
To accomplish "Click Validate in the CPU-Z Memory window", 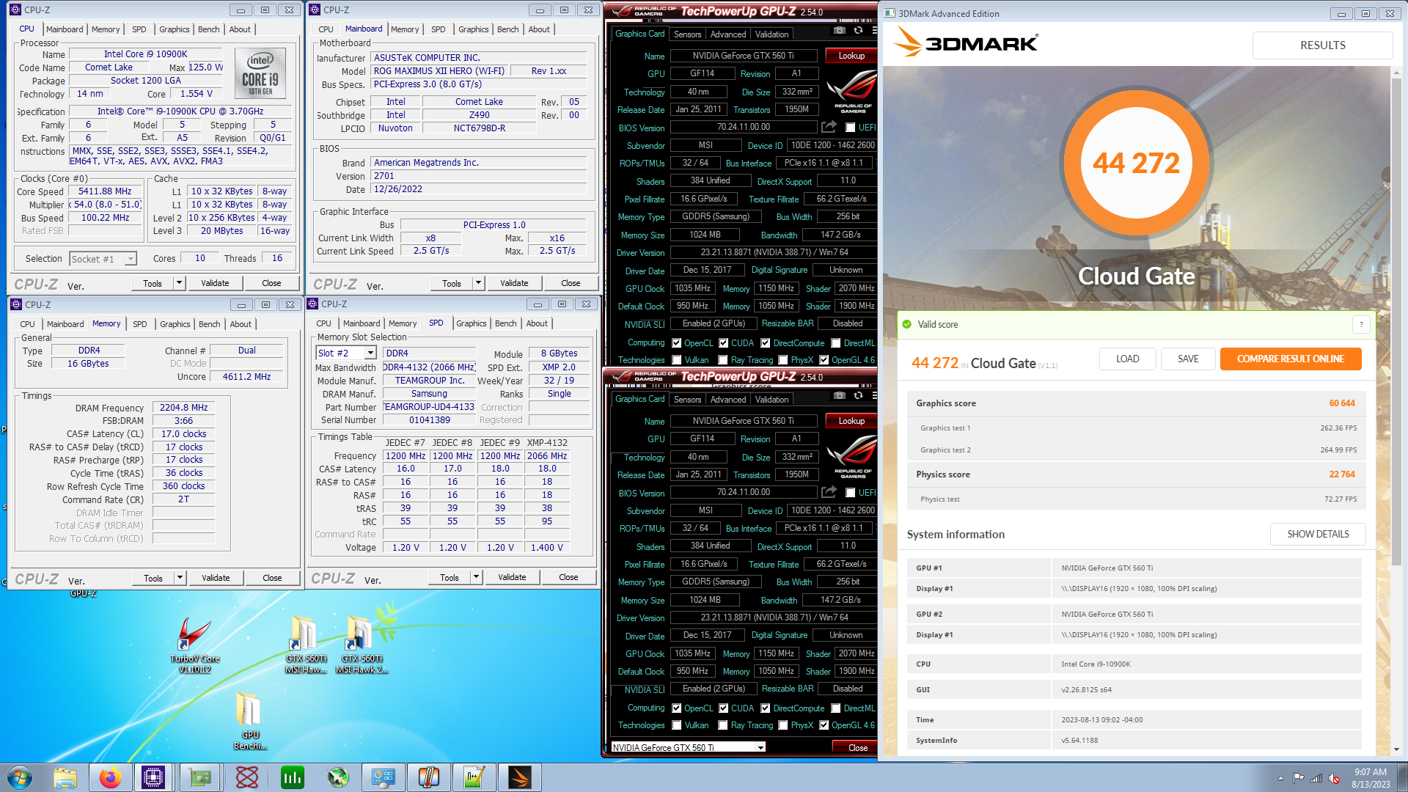I will pyautogui.click(x=216, y=578).
